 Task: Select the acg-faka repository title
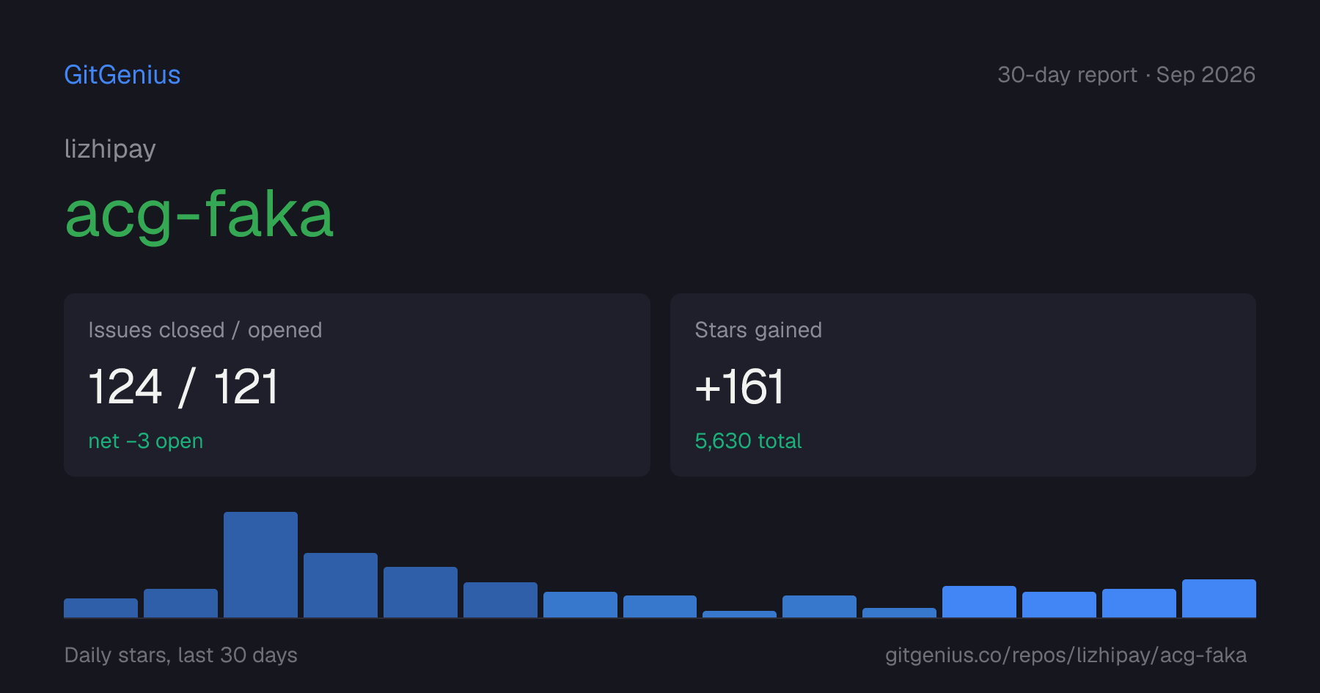(199, 215)
